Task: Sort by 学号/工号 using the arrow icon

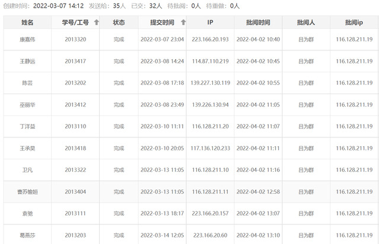Action: pos(97,23)
